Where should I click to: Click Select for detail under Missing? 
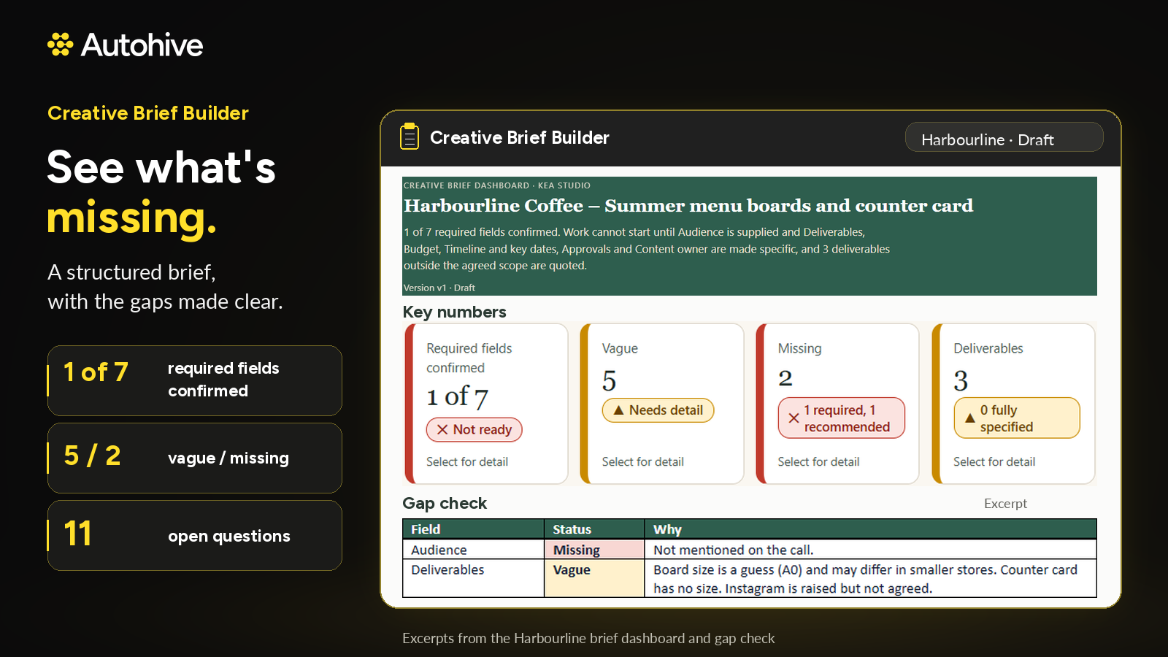818,461
